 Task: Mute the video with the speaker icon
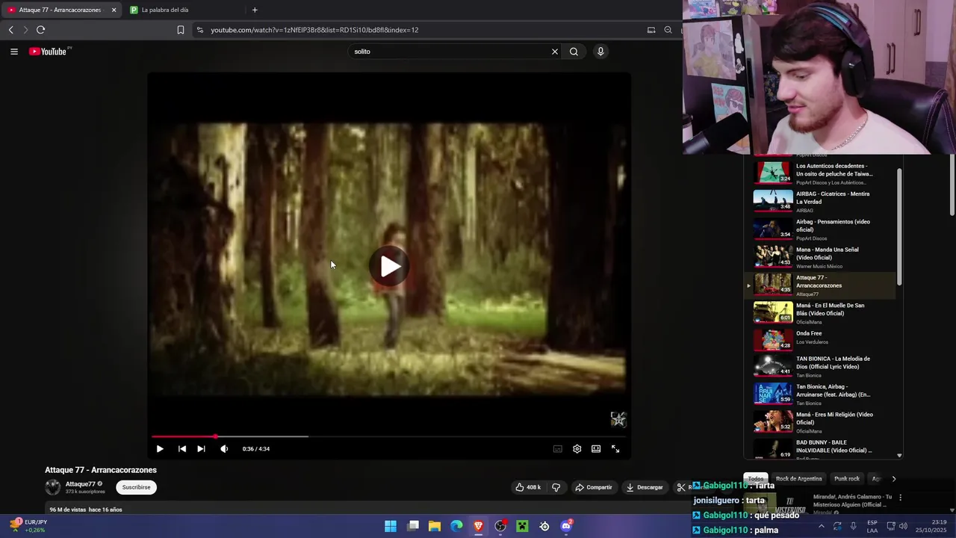[x=224, y=449]
